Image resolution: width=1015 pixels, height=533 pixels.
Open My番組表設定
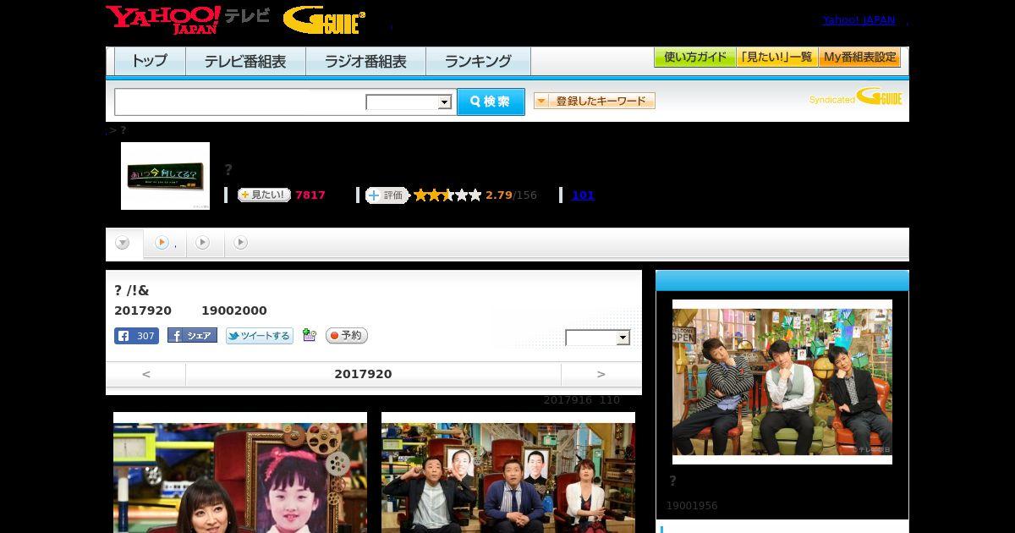859,58
